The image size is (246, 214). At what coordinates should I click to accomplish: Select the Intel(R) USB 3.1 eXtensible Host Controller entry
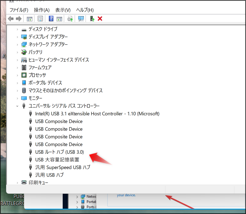(97, 114)
